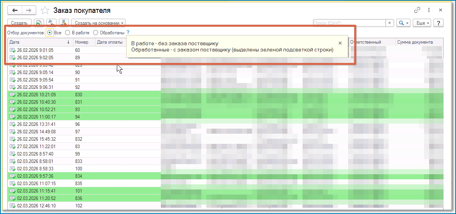Choose the "Обработаны" radio button
Viewport: 456px width, 214px height.
96,33
